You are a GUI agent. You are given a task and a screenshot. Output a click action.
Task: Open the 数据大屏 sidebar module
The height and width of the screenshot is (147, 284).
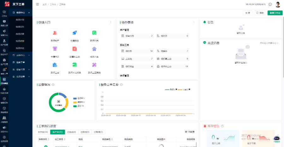pos(4,23)
